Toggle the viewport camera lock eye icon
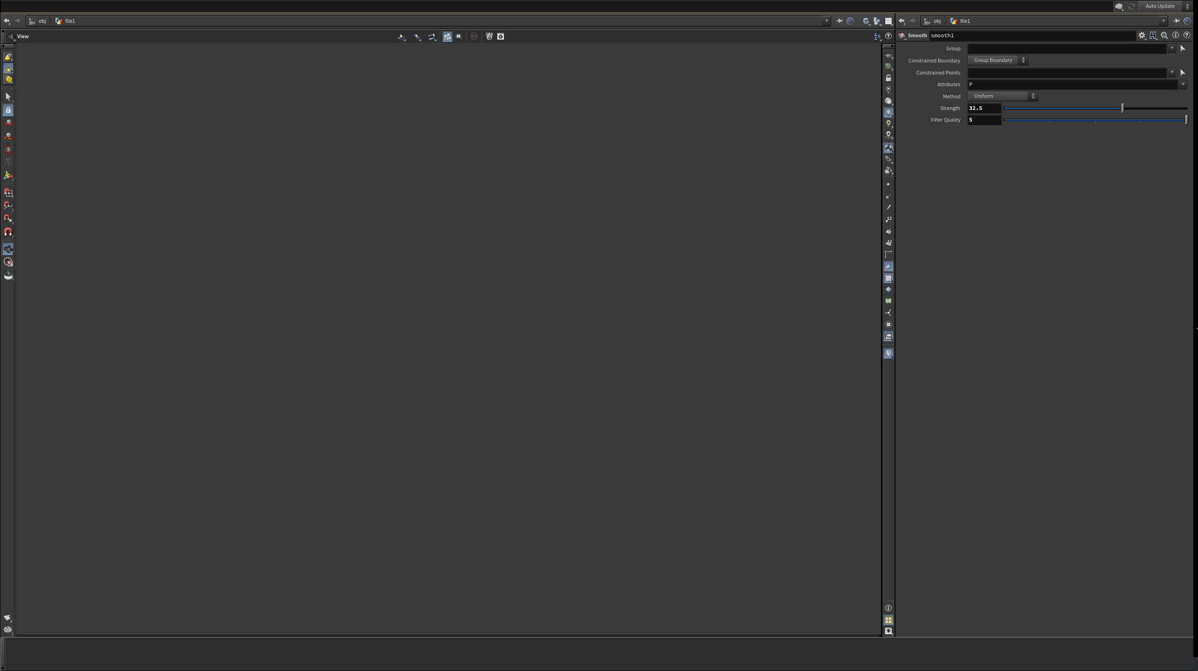1198x671 pixels. click(x=888, y=631)
